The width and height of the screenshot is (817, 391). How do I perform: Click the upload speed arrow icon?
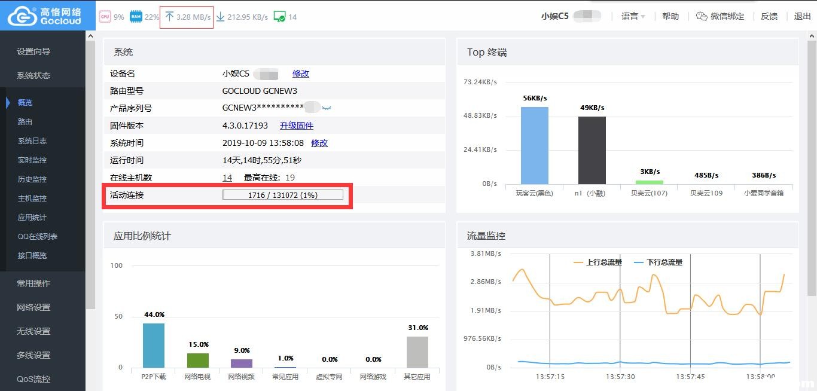[169, 16]
